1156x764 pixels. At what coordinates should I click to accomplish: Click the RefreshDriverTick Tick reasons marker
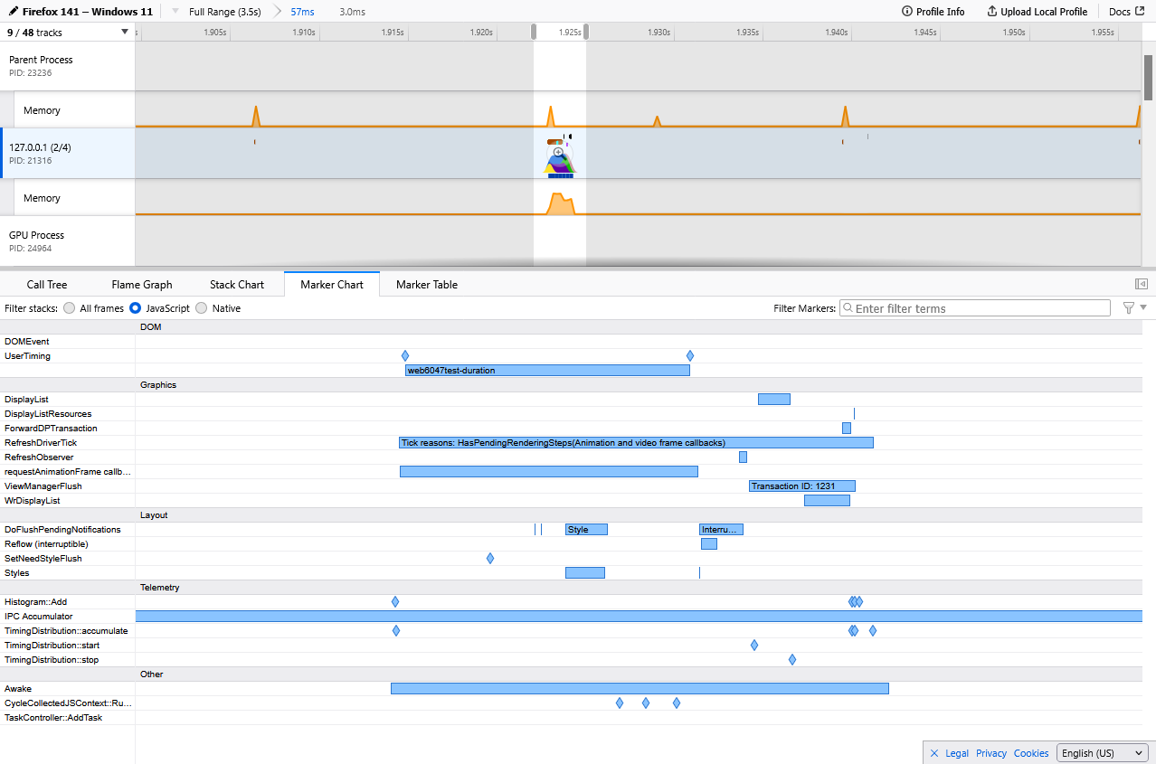[637, 442]
